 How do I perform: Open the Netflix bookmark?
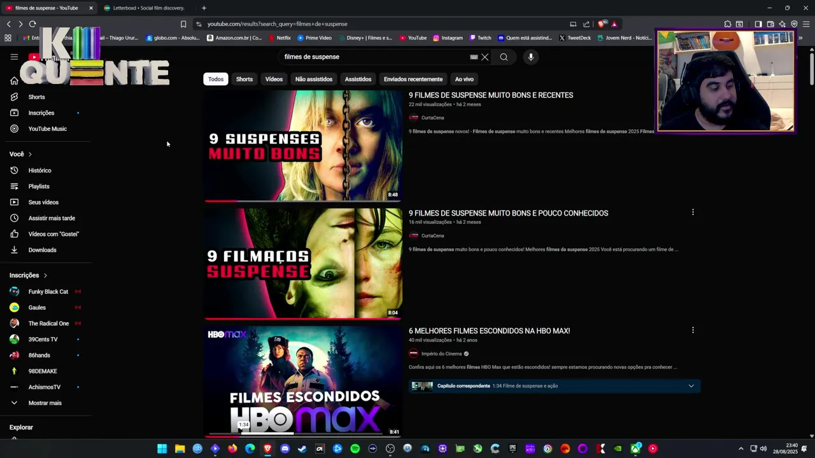[278, 38]
